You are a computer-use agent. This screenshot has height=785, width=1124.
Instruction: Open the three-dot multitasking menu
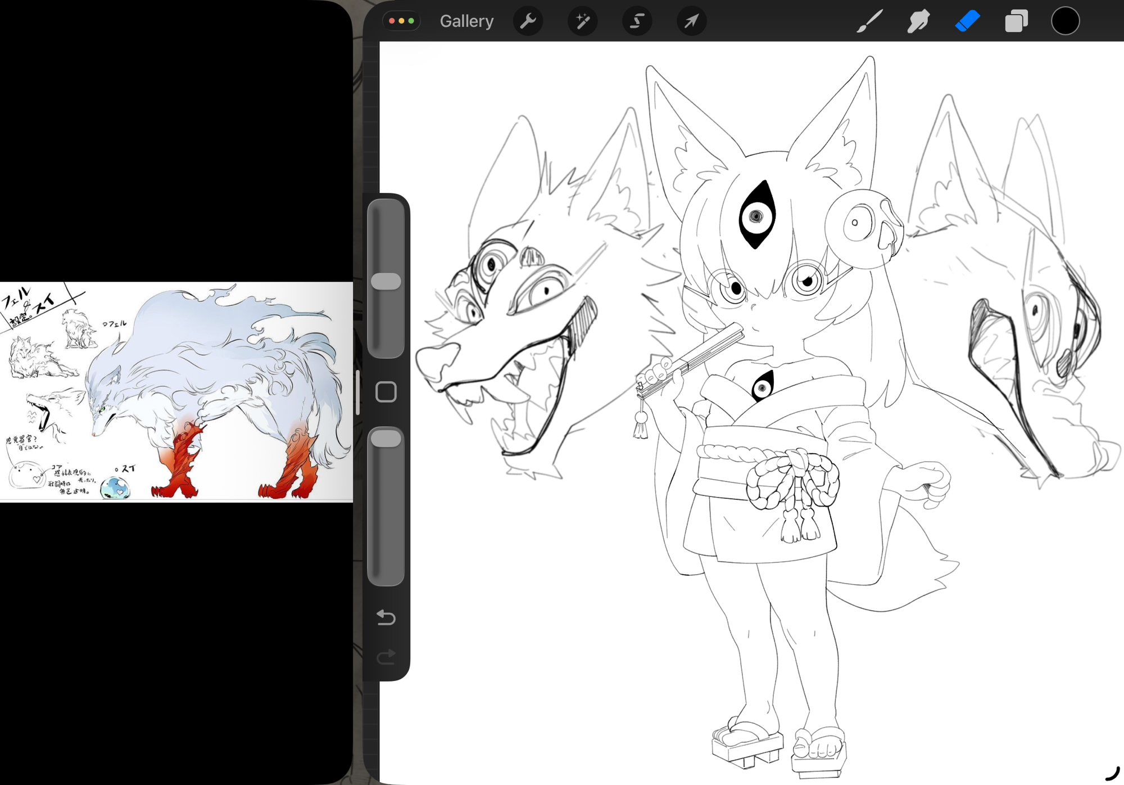[x=401, y=21]
